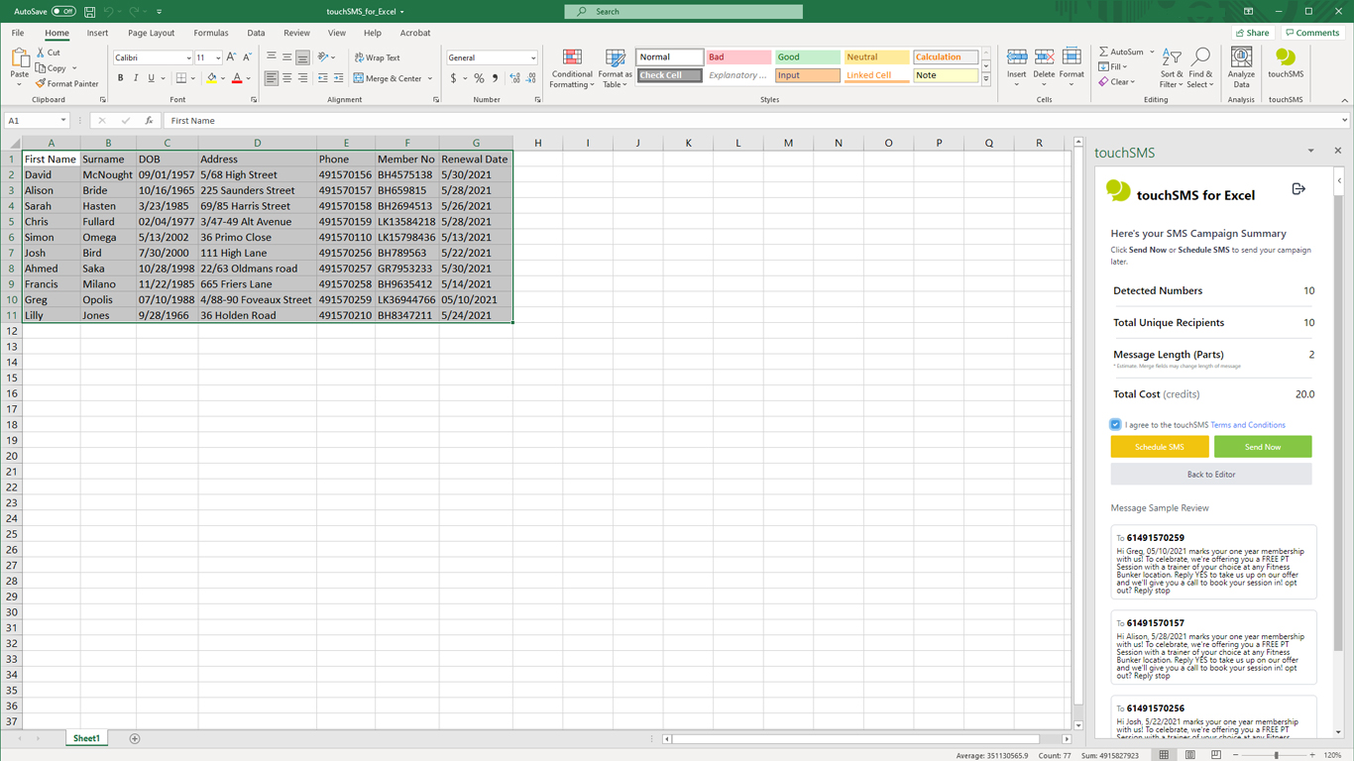Click the Save icon in title bar
This screenshot has width=1354, height=761.
click(89, 12)
